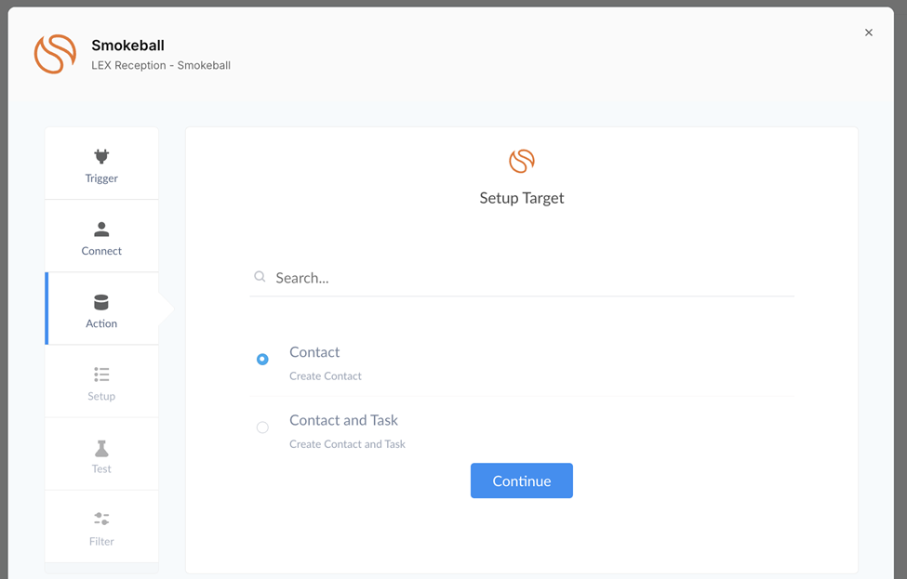Select the Contact radio button
Image resolution: width=907 pixels, height=579 pixels.
pyautogui.click(x=262, y=360)
